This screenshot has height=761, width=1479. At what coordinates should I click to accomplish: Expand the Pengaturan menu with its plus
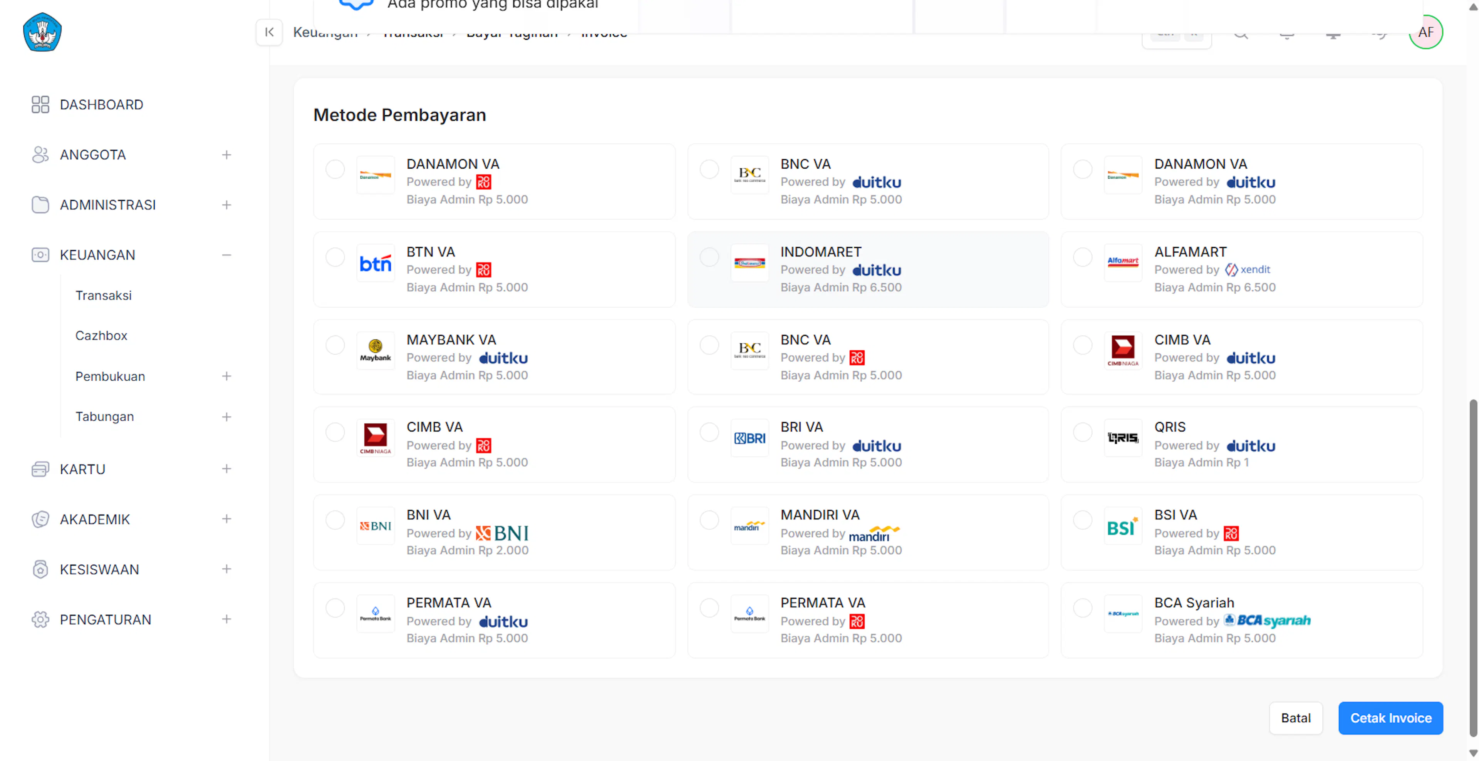(227, 619)
